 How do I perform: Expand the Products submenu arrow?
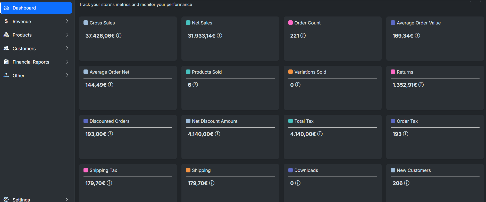(x=67, y=35)
